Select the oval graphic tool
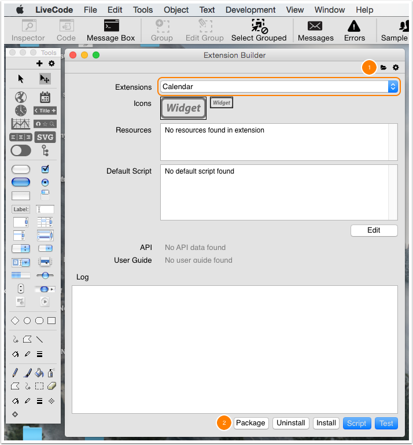Viewport: 413px width, 445px height. click(27, 321)
